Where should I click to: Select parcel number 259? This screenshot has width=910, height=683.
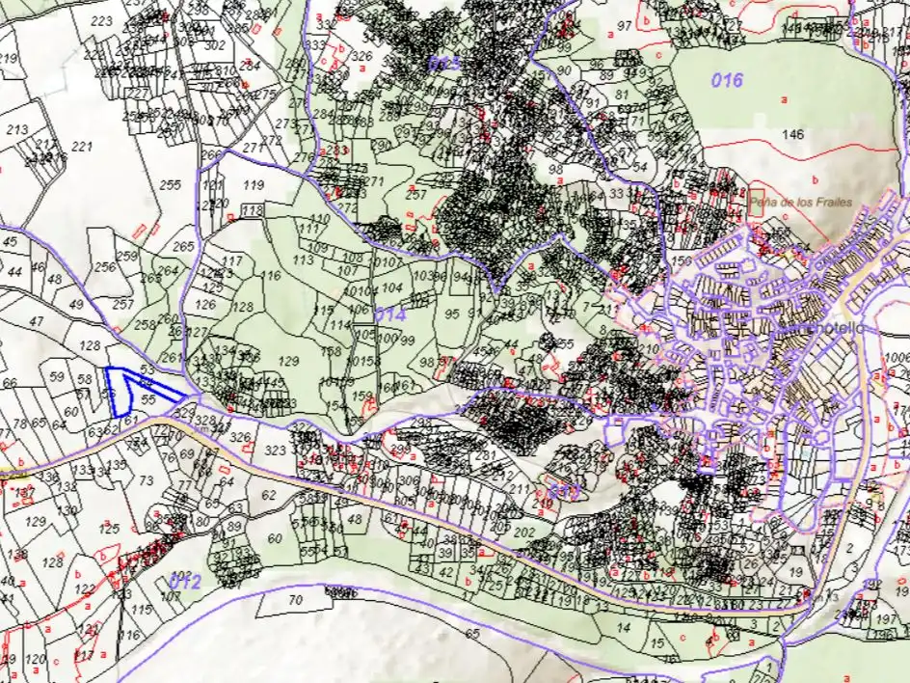pyautogui.click(x=126, y=257)
